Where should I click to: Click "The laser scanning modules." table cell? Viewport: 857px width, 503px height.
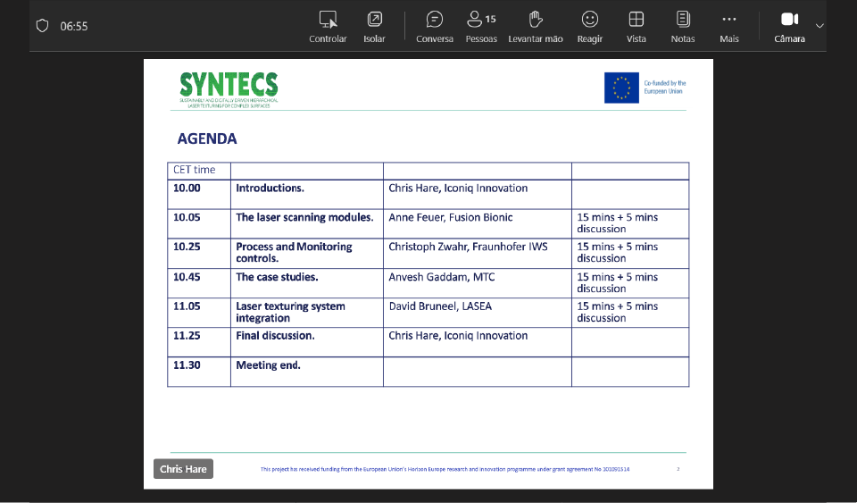304,217
